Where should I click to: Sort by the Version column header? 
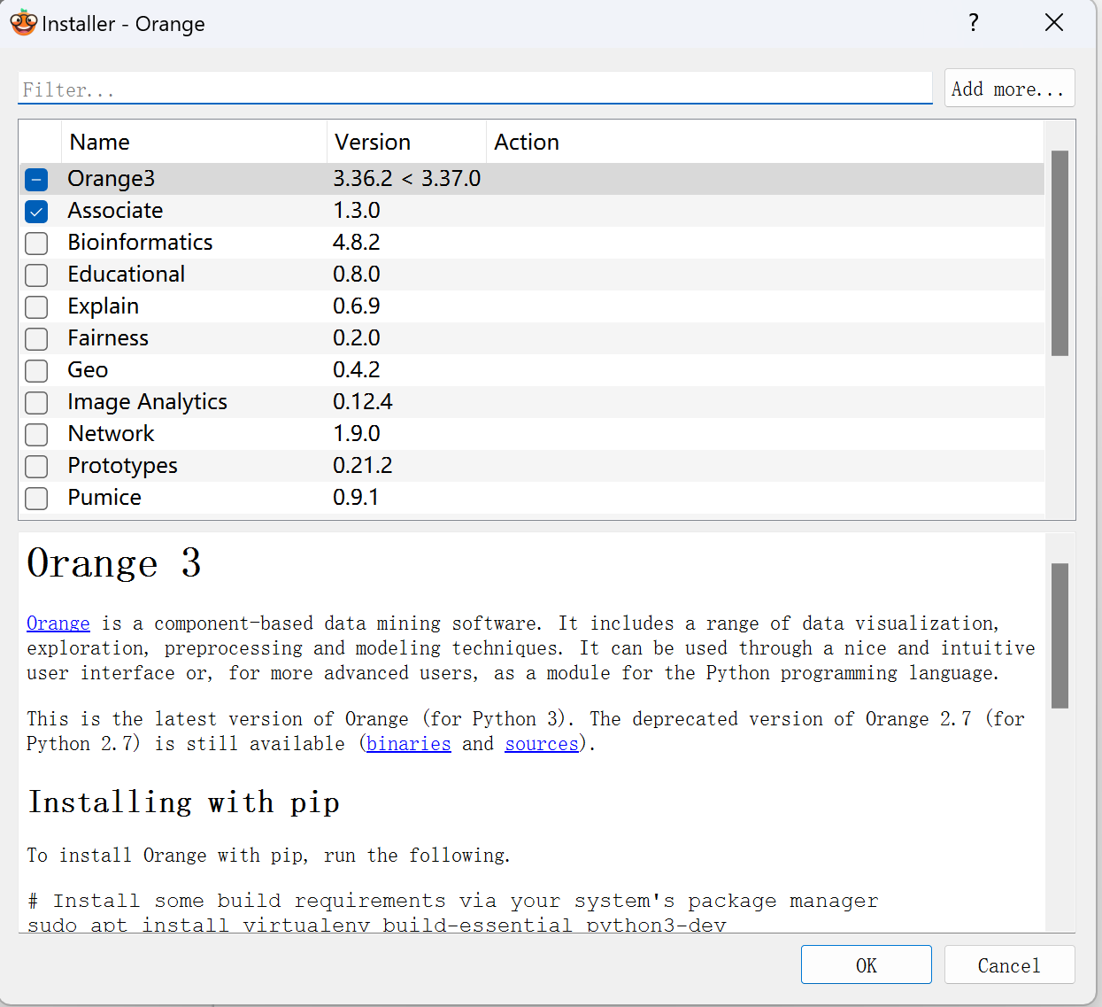(x=406, y=142)
